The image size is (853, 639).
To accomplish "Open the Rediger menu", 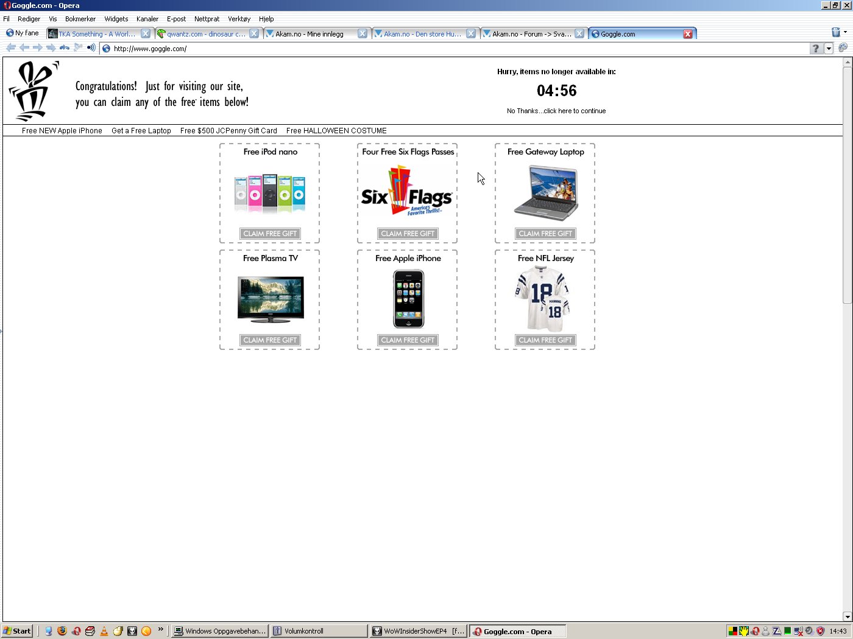I will click(x=29, y=19).
